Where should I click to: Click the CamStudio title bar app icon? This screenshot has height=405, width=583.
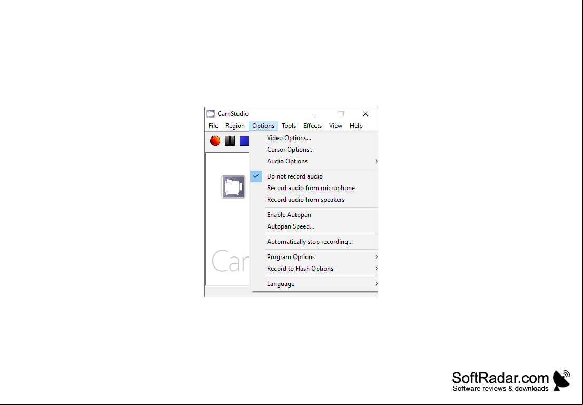coord(211,114)
